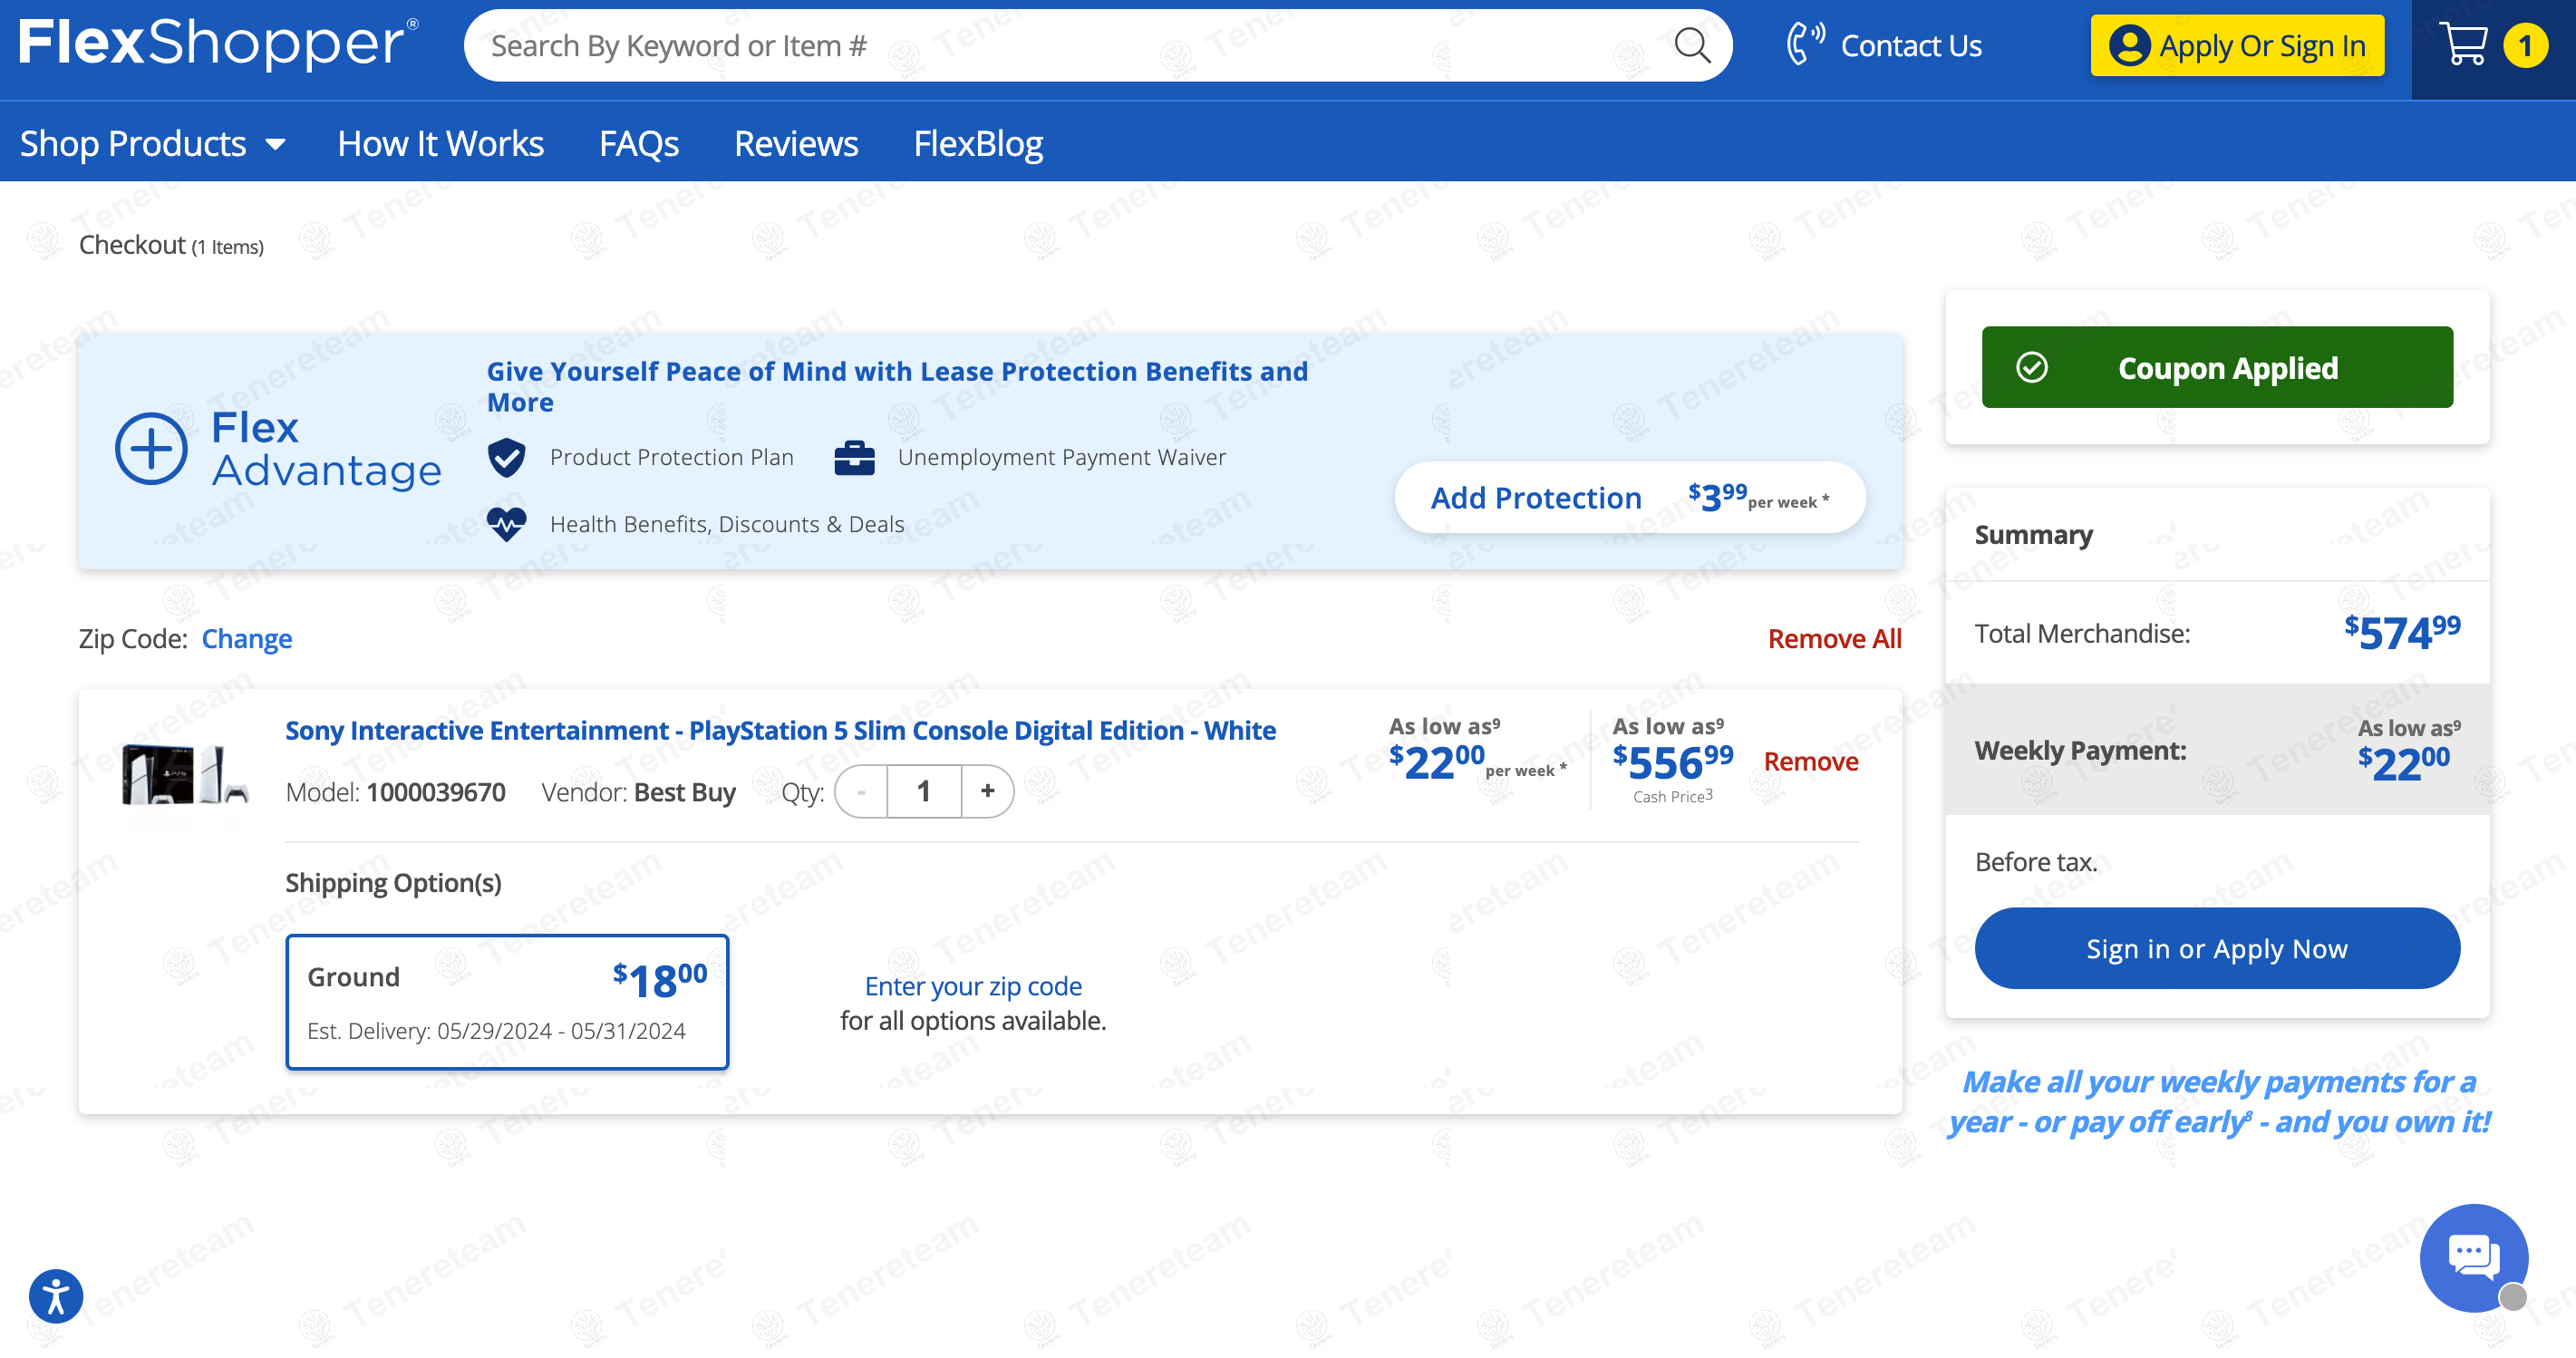2576x1358 pixels.
Task: Go to the FAQs menu item
Action: [x=638, y=144]
